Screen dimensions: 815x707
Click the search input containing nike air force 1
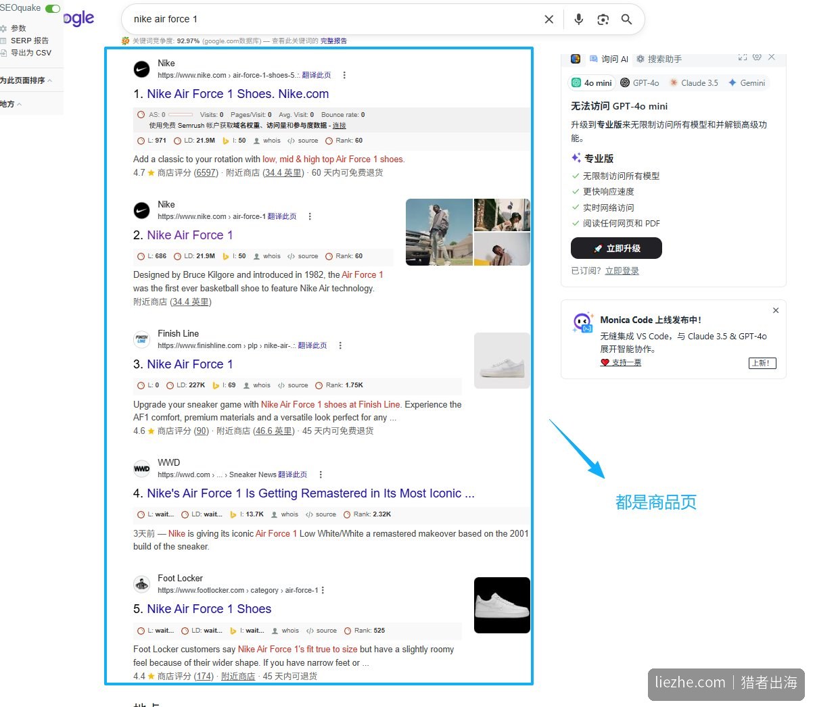[x=335, y=20]
